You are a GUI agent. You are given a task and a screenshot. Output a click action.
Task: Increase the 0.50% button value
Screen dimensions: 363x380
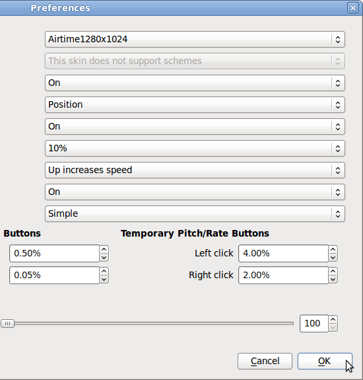(104, 249)
